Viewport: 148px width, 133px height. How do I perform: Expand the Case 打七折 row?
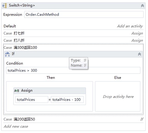[x=73, y=33]
